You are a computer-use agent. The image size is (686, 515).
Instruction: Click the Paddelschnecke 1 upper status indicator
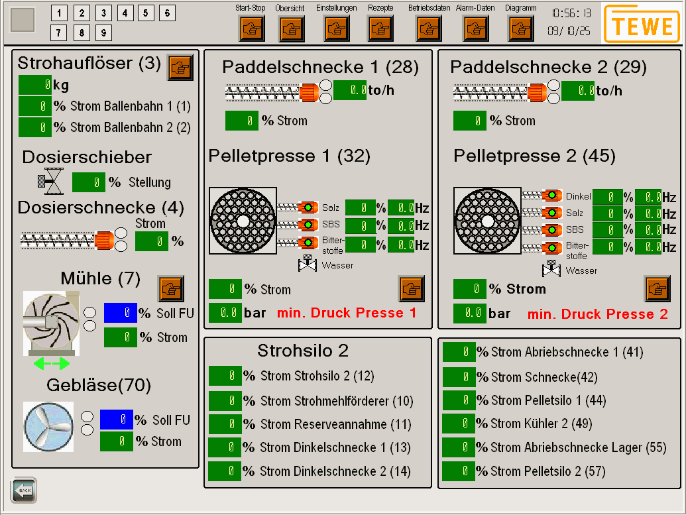(326, 85)
